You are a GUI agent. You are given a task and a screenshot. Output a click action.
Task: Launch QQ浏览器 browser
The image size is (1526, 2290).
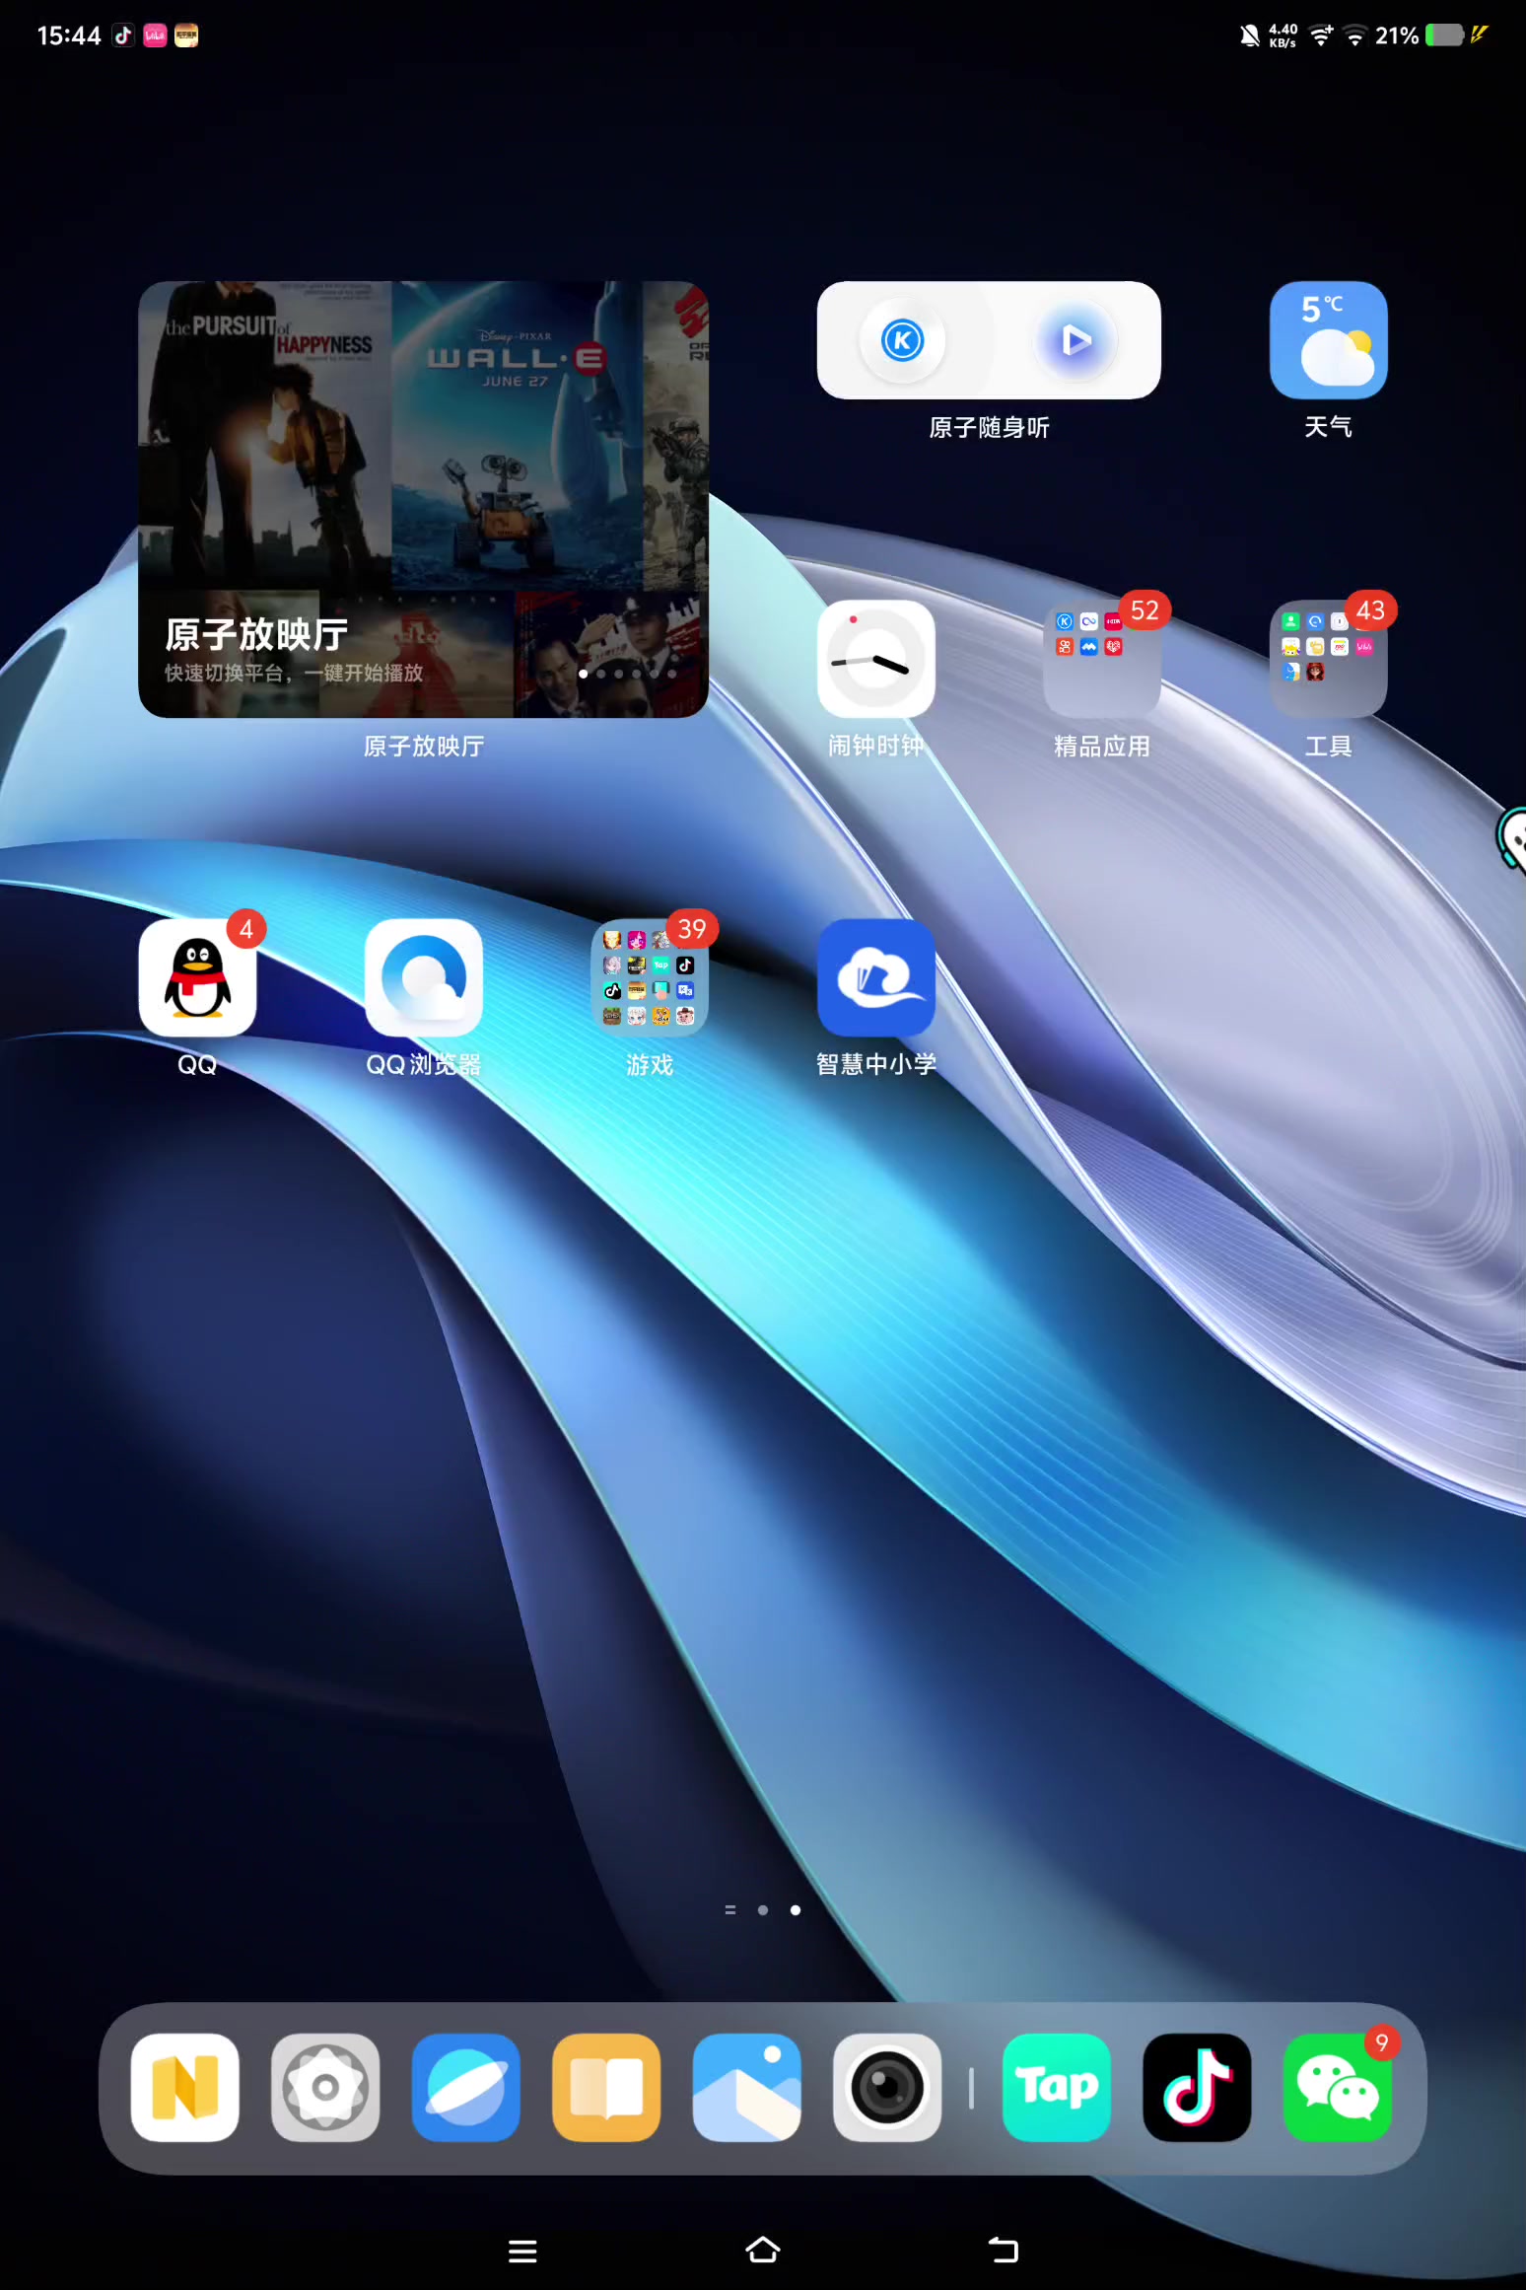(423, 978)
